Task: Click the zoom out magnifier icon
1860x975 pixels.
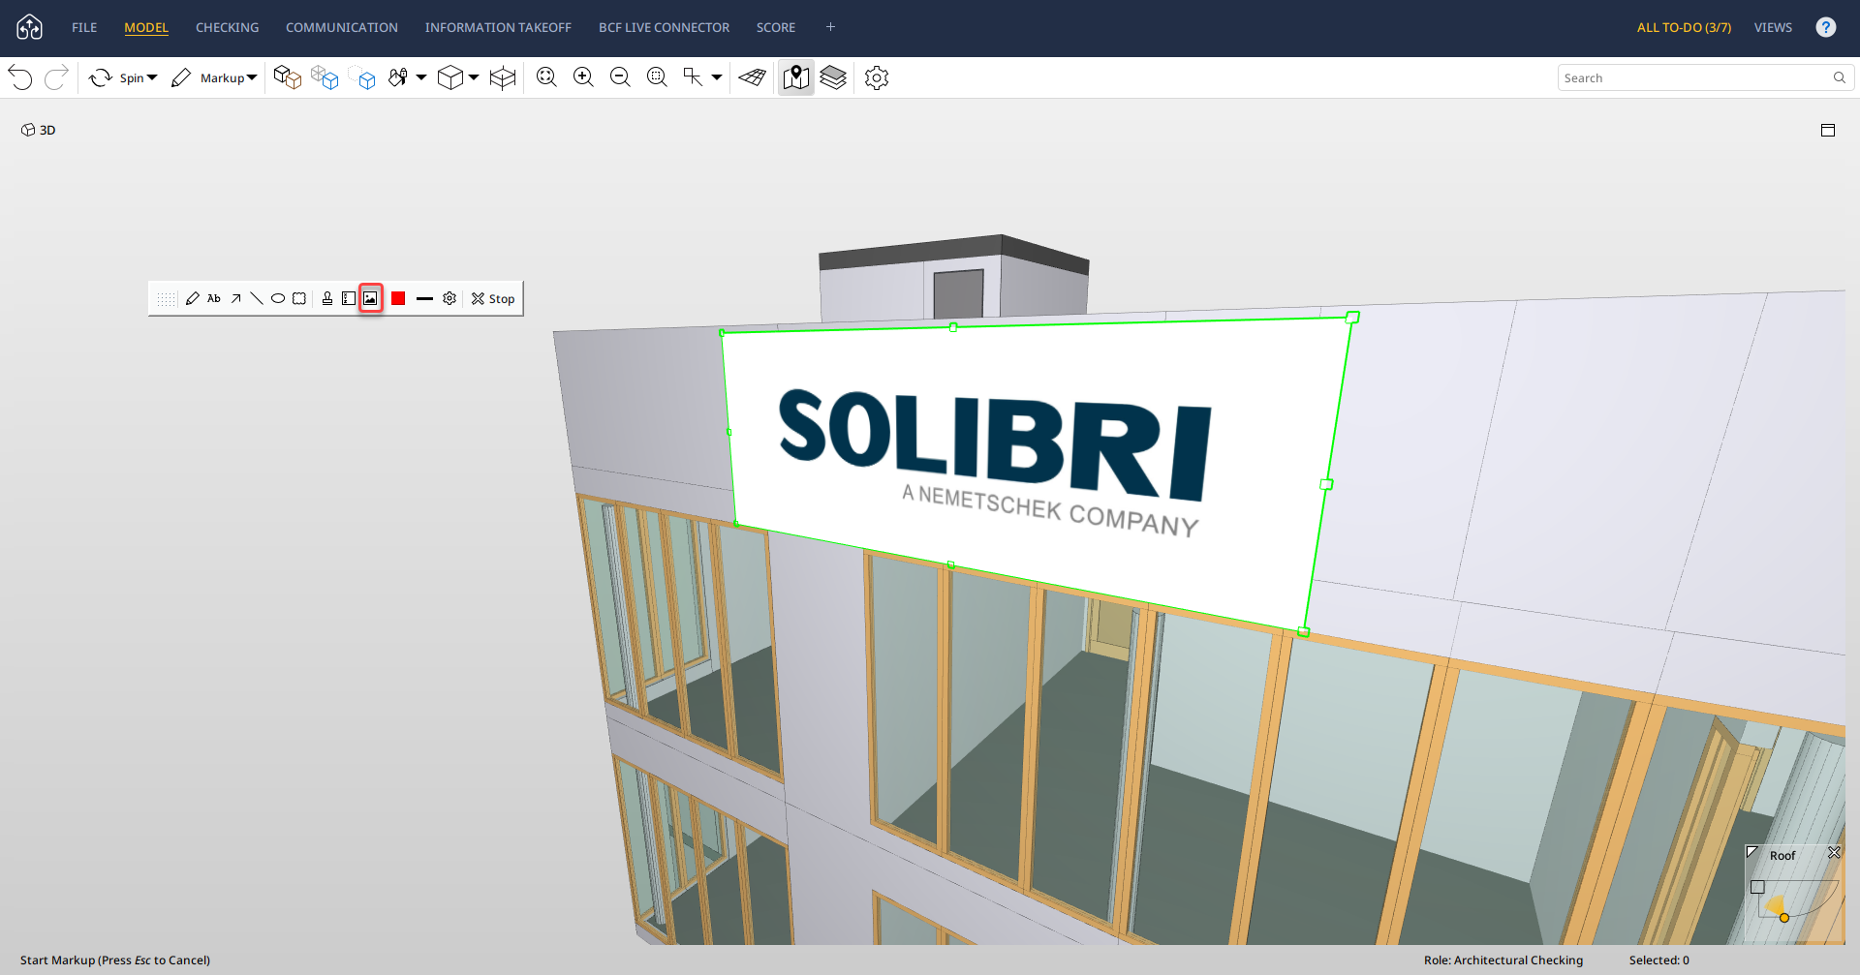Action: pyautogui.click(x=620, y=77)
